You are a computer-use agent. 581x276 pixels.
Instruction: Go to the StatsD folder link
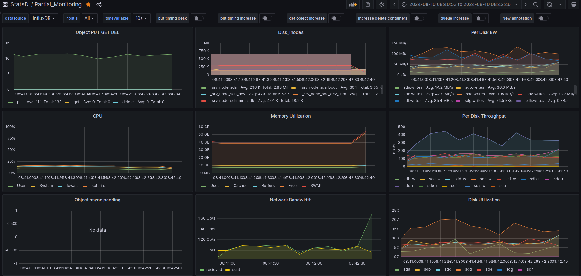(19, 4)
